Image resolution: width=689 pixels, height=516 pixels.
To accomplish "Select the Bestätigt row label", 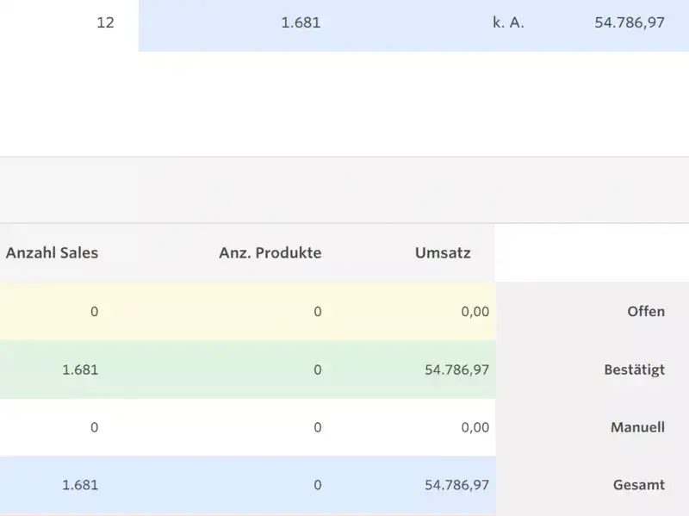I will coord(634,370).
